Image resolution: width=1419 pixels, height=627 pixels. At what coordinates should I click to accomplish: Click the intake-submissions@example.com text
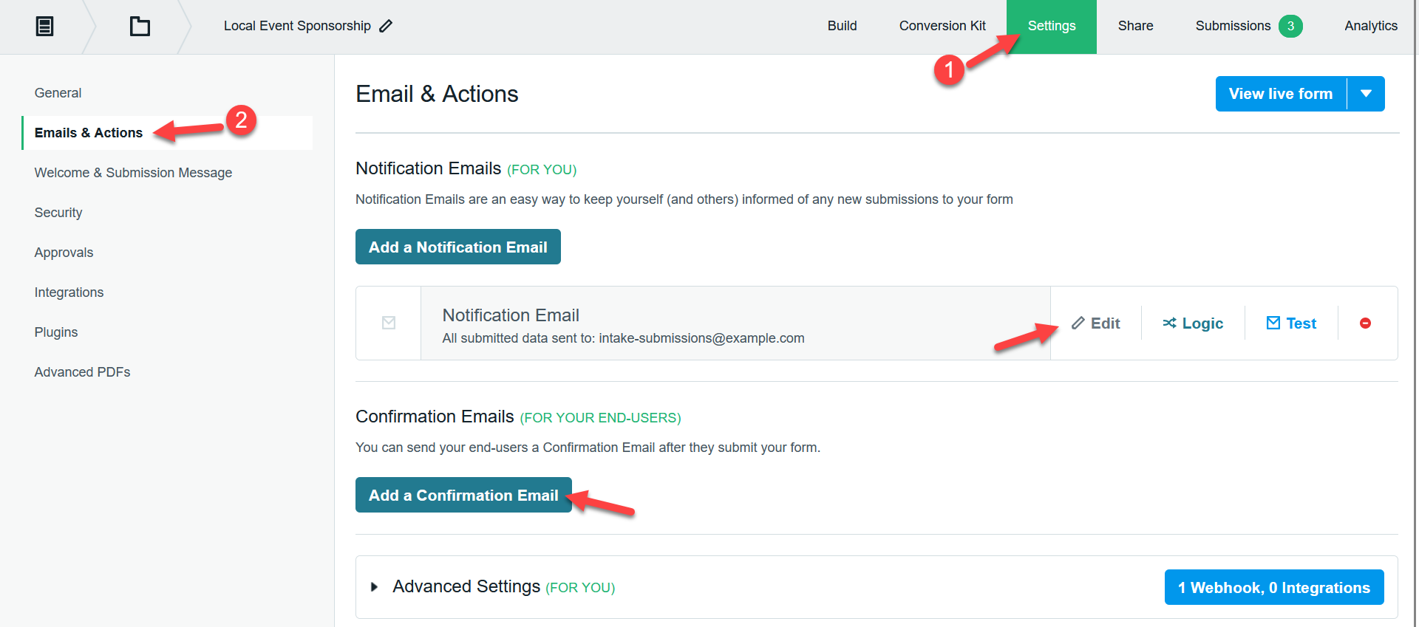[701, 338]
